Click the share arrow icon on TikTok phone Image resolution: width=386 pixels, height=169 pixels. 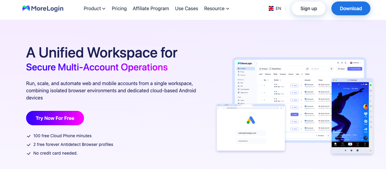(366, 129)
